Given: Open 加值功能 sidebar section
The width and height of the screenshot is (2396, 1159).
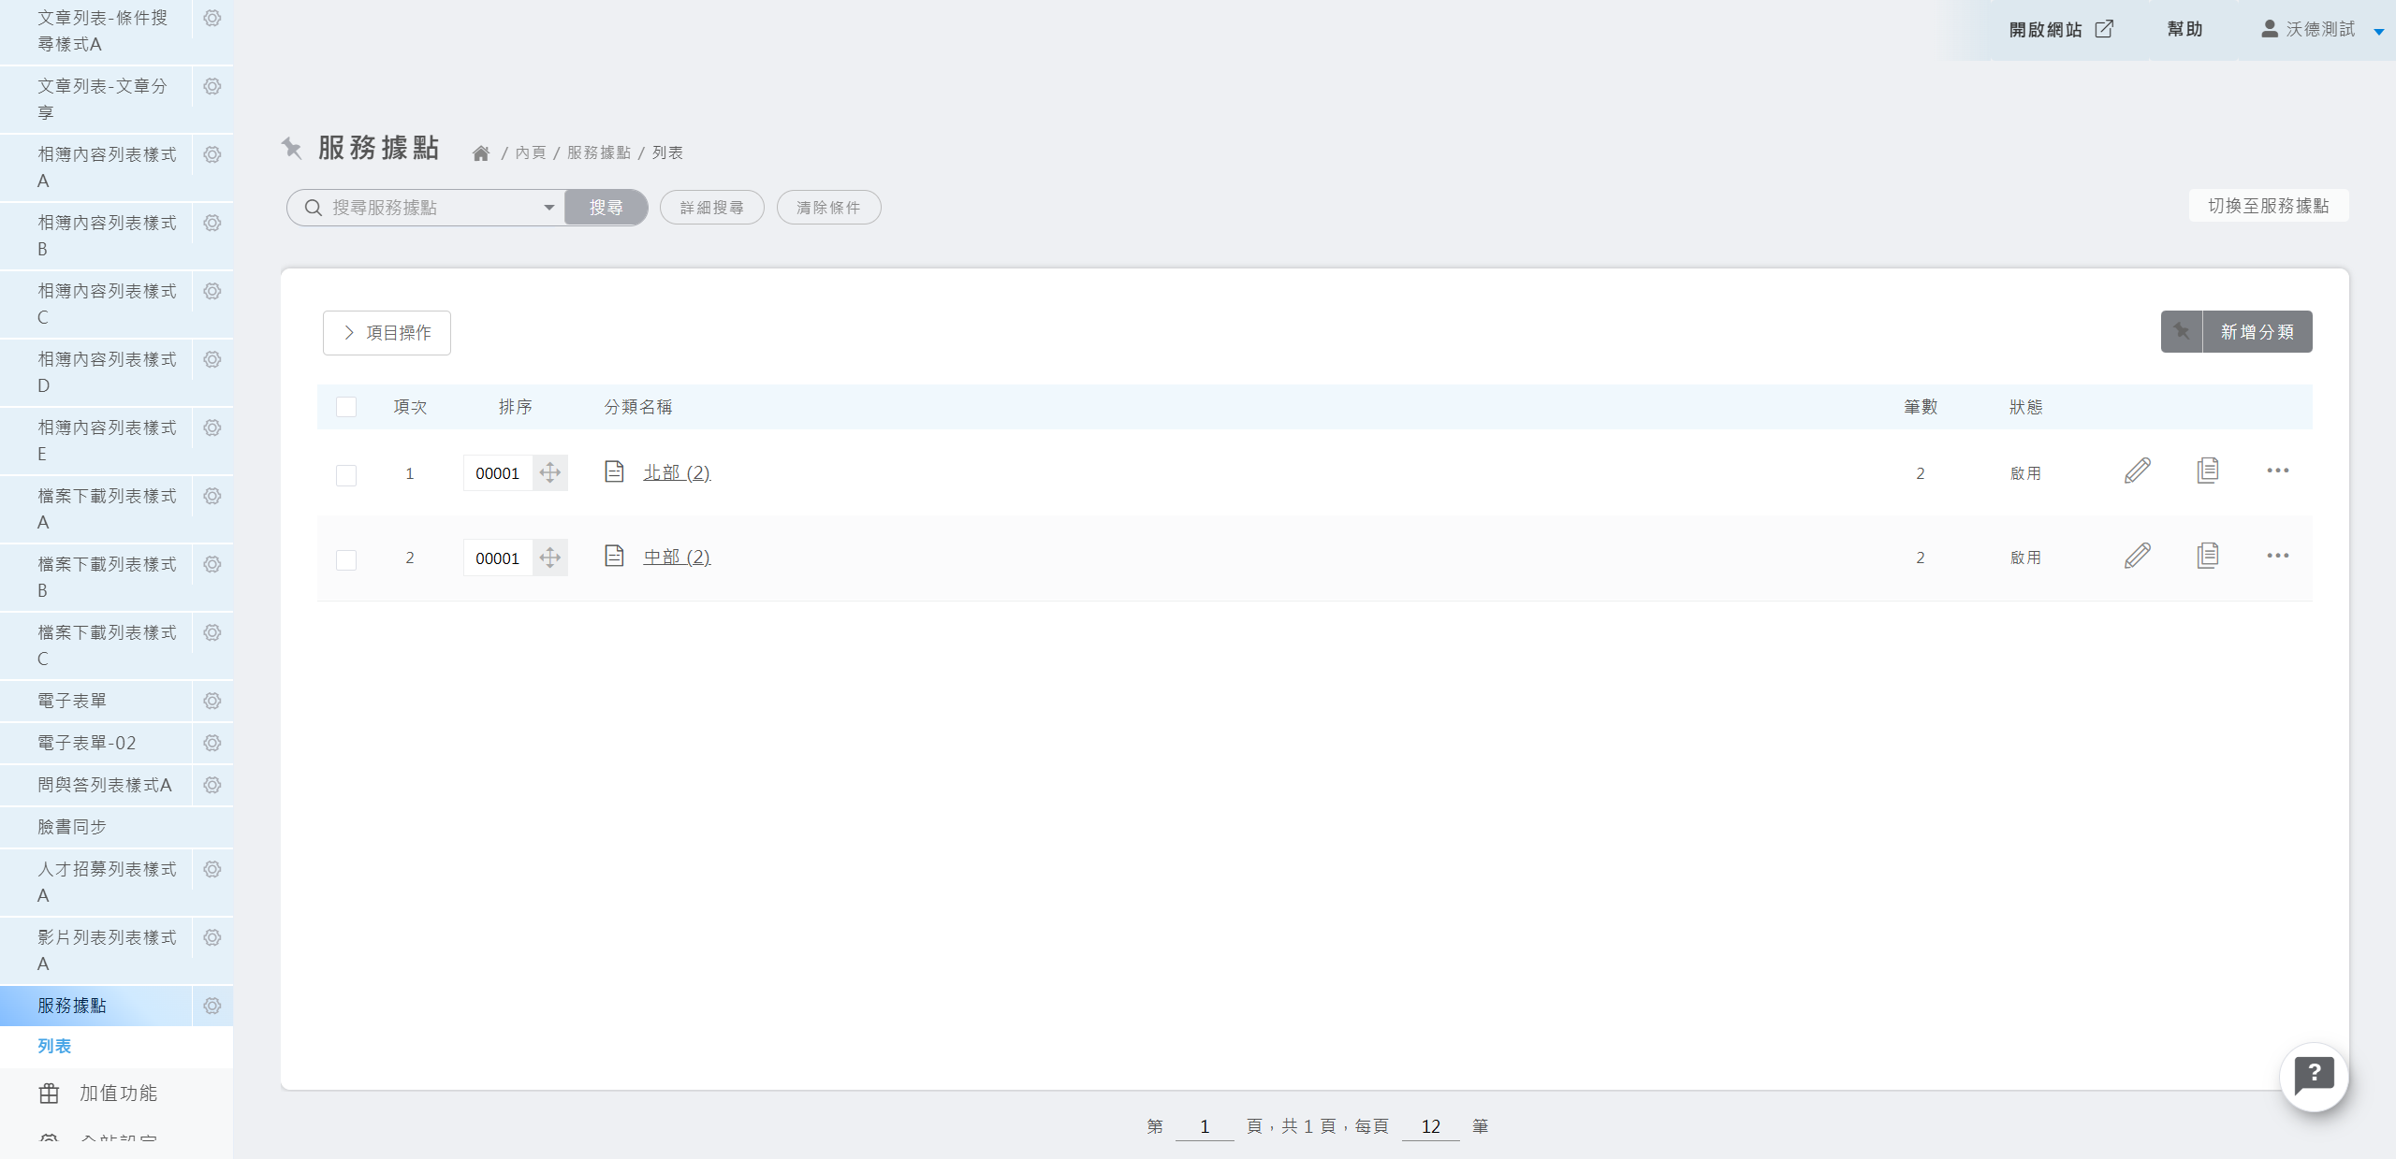Looking at the screenshot, I should pos(116,1093).
